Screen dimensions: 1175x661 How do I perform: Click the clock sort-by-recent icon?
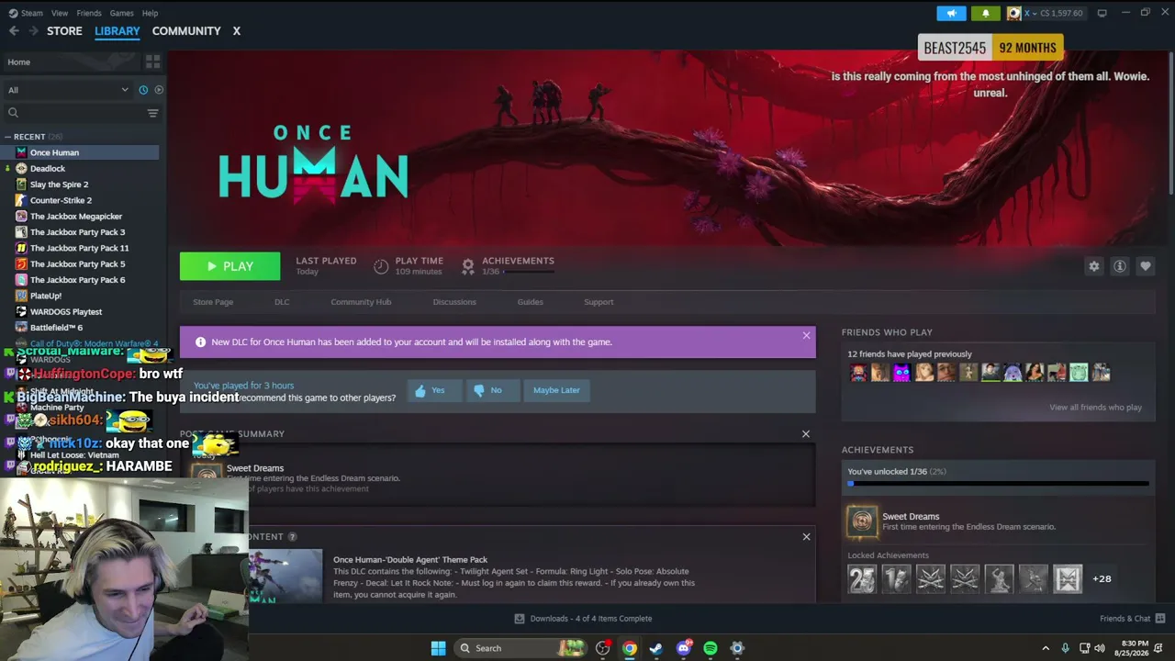(143, 90)
